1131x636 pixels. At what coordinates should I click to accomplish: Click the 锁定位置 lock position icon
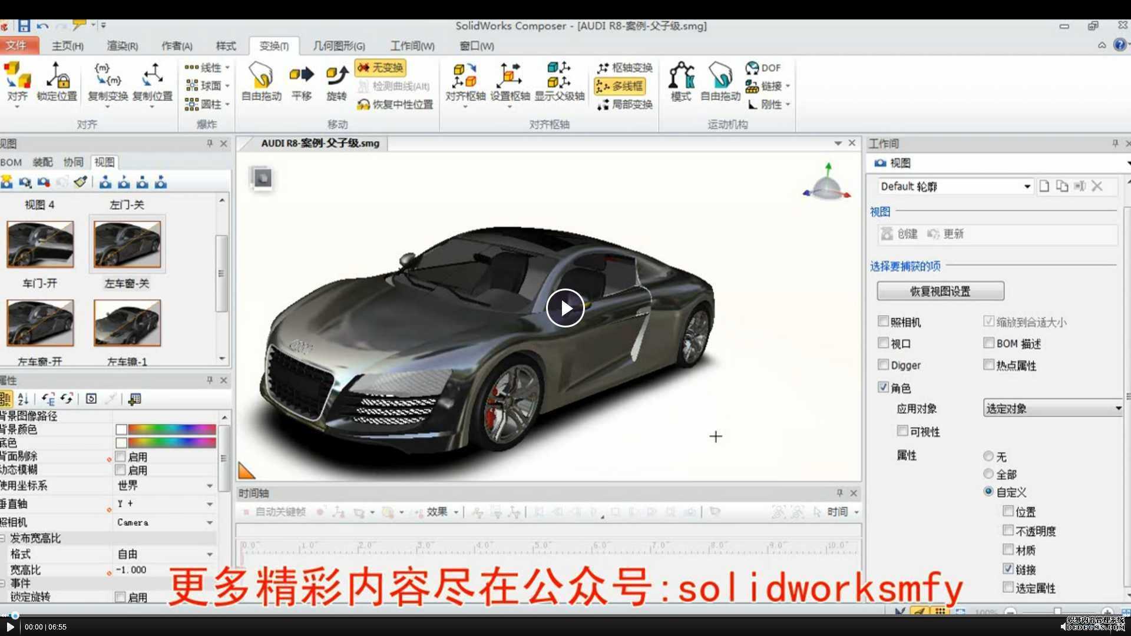57,82
